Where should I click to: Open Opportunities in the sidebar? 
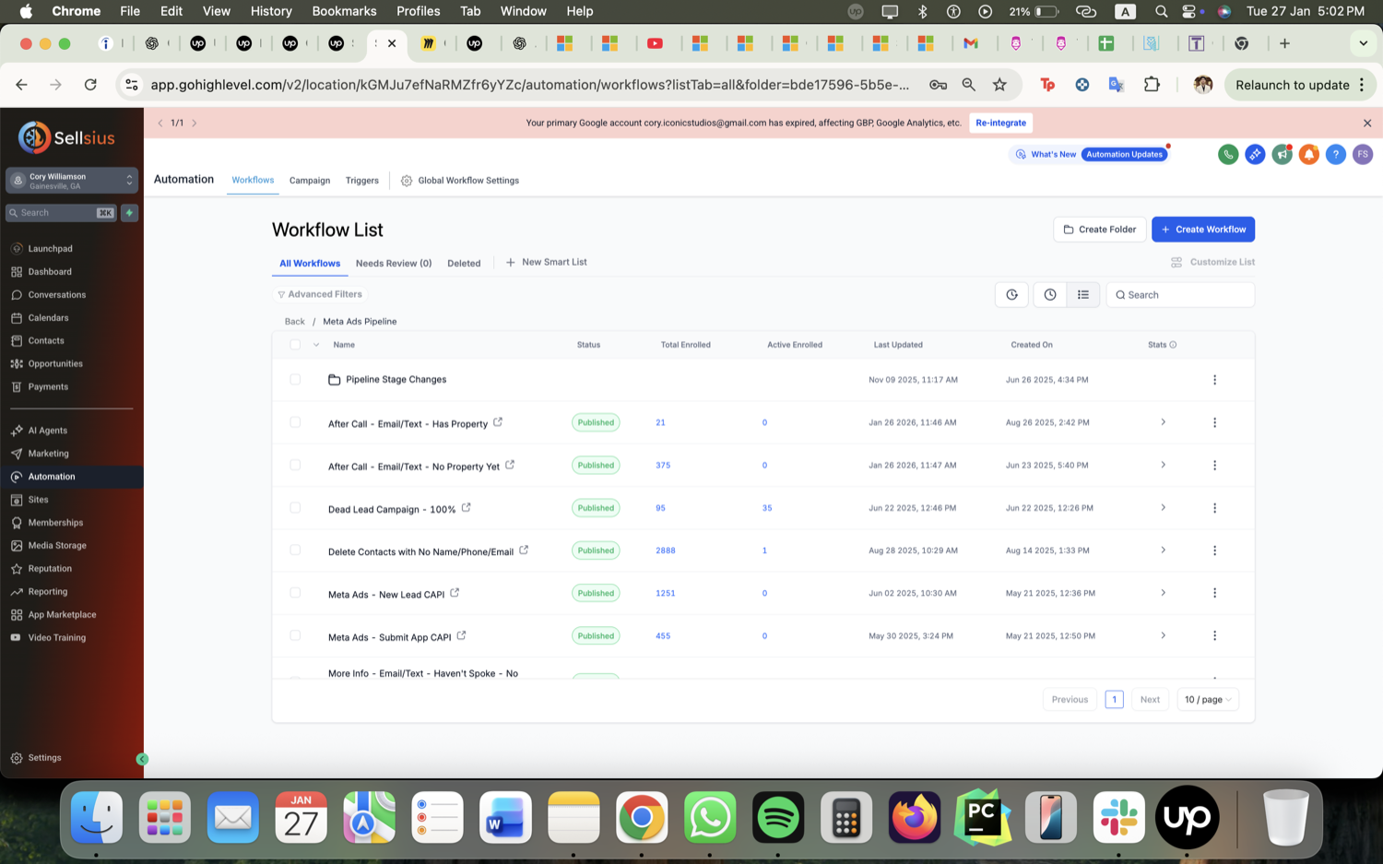click(55, 363)
